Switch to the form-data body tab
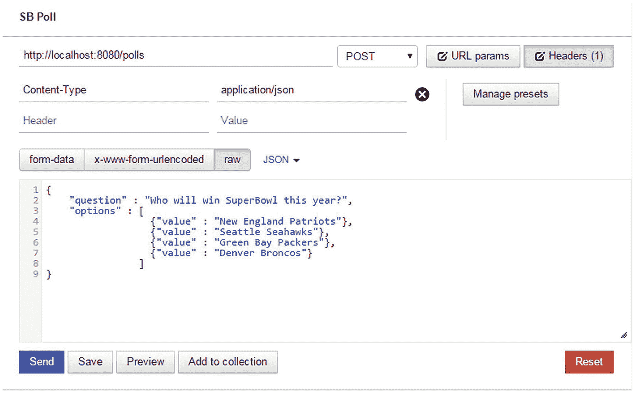 52,160
